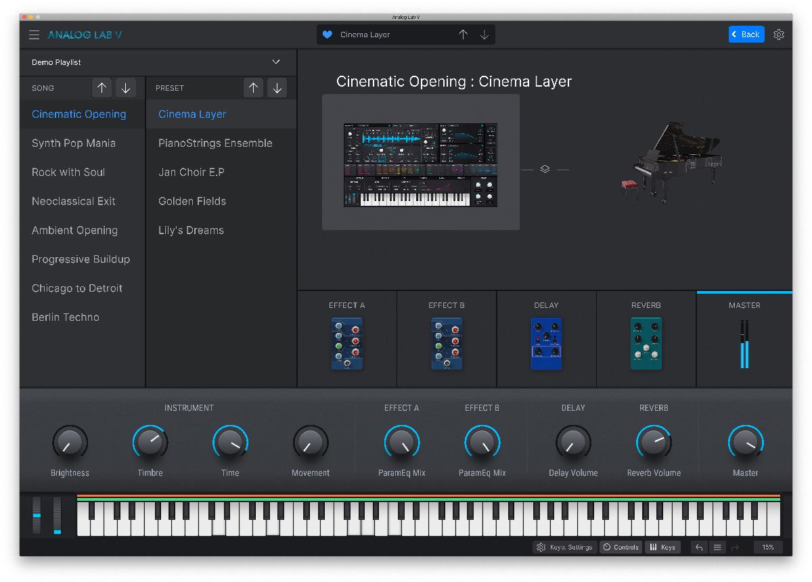Click the Reverb Volume knob
812x582 pixels.
[654, 443]
